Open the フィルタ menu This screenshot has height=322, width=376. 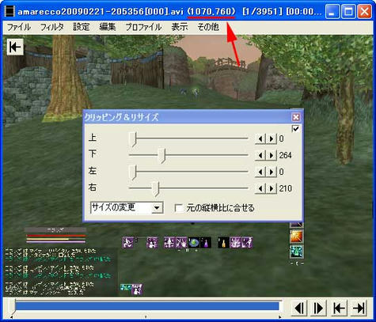(x=52, y=27)
